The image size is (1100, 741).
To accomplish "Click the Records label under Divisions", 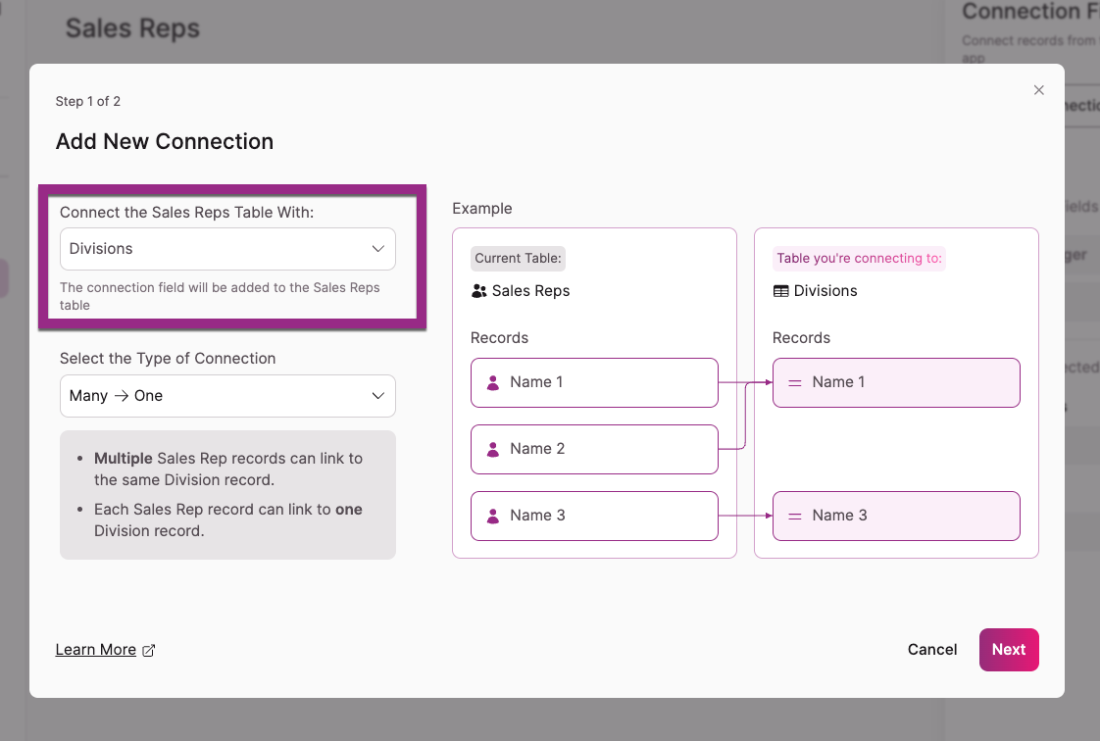I will pos(801,338).
